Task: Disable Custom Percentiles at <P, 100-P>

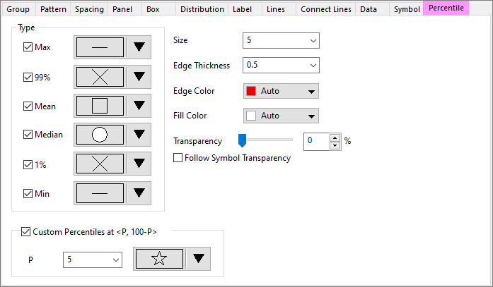Action: click(x=27, y=231)
